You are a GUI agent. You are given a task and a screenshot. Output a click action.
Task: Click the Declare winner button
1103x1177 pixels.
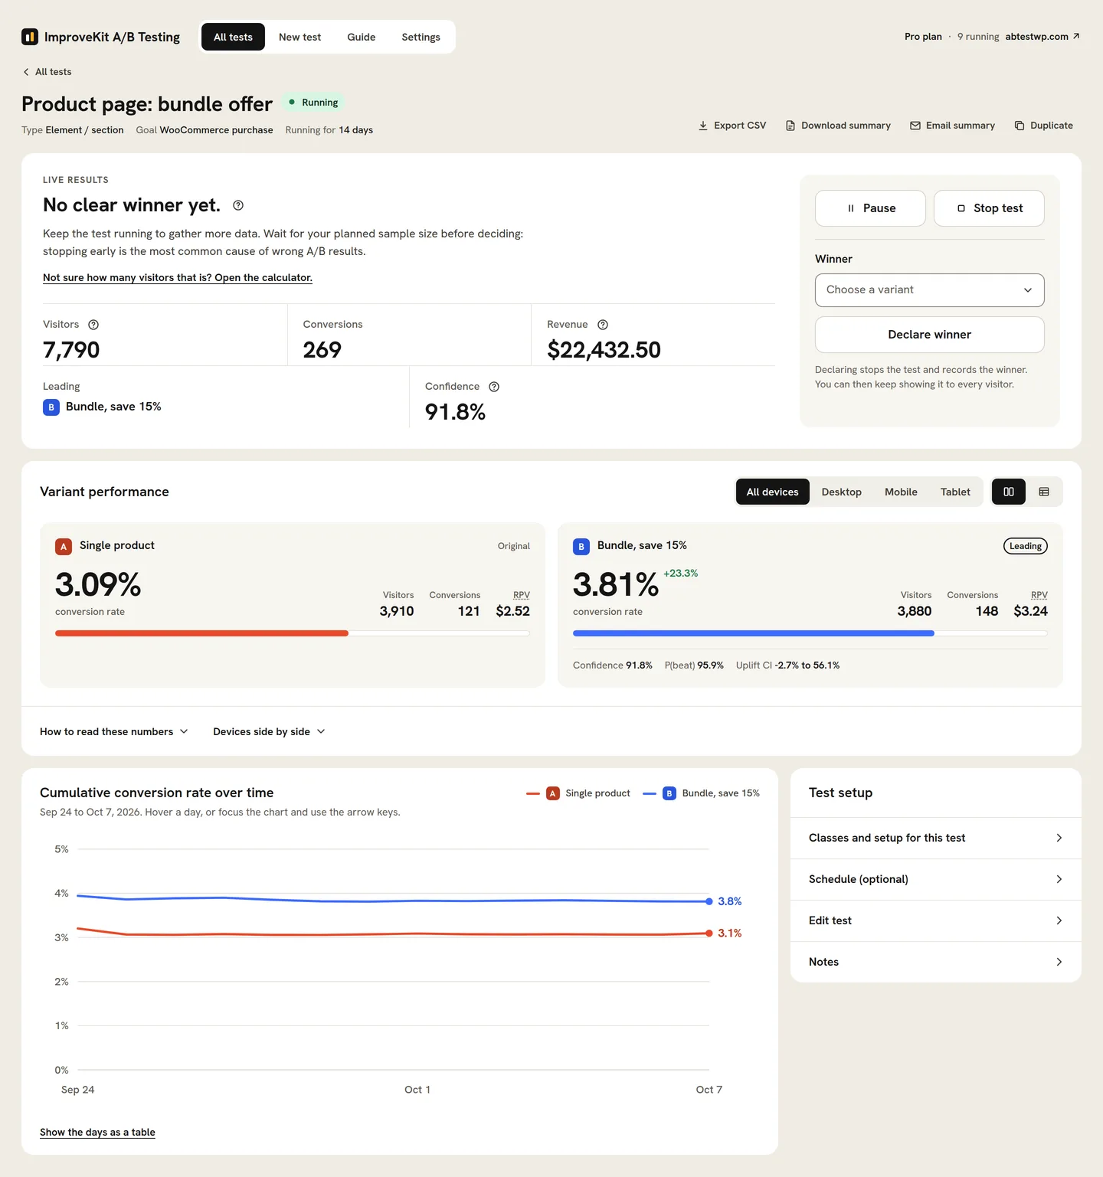point(930,335)
